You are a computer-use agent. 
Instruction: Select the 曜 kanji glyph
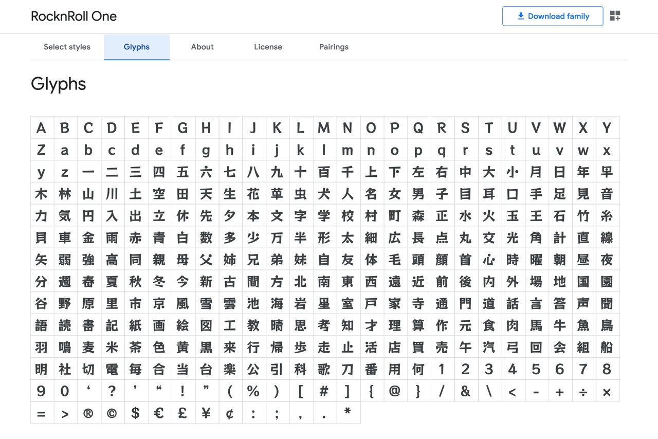point(536,259)
